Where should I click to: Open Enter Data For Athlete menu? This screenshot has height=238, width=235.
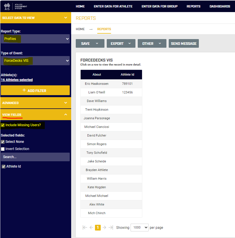click(x=113, y=6)
